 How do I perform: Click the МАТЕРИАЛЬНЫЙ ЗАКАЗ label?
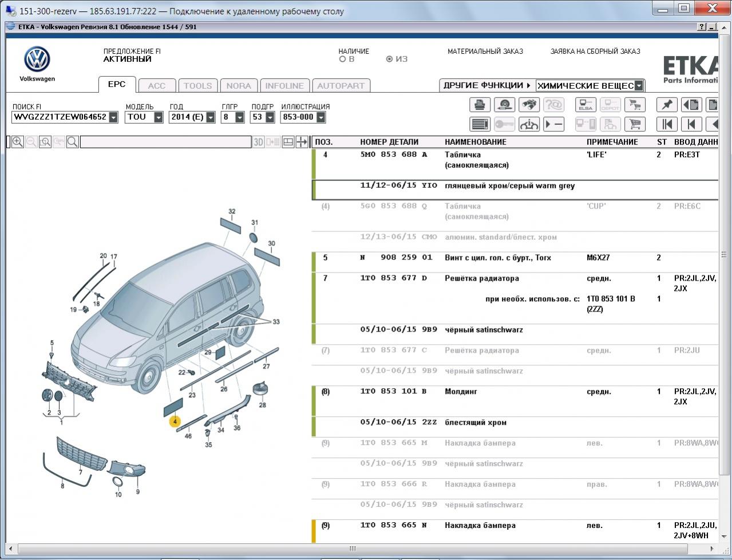click(x=485, y=52)
